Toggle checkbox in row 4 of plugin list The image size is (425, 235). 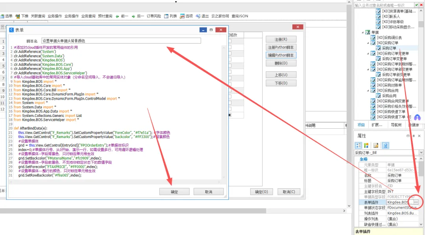tap(230, 60)
